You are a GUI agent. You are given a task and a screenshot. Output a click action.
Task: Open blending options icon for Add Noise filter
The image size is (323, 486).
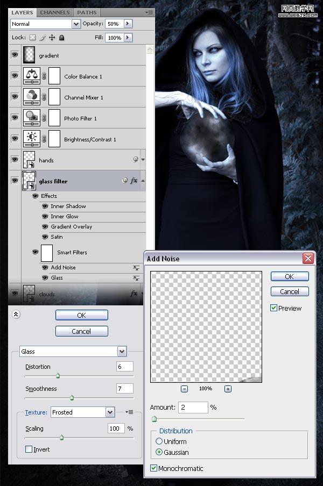tap(136, 268)
